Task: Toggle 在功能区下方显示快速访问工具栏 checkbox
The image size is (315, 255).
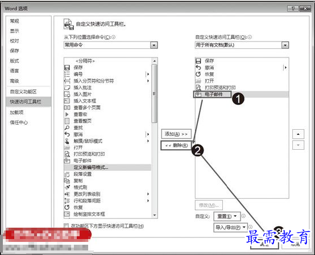Action: pos(66,226)
